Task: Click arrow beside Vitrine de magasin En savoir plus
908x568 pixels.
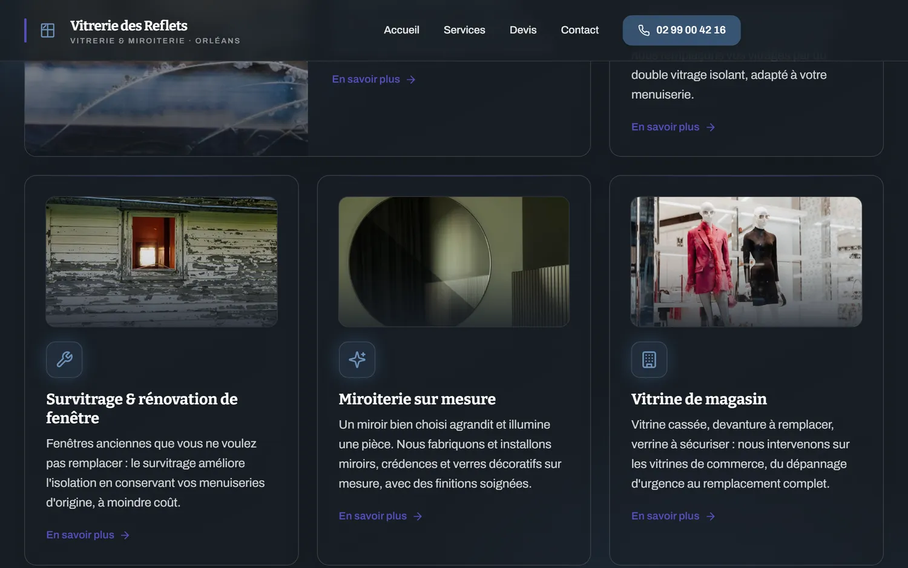Action: (x=711, y=517)
